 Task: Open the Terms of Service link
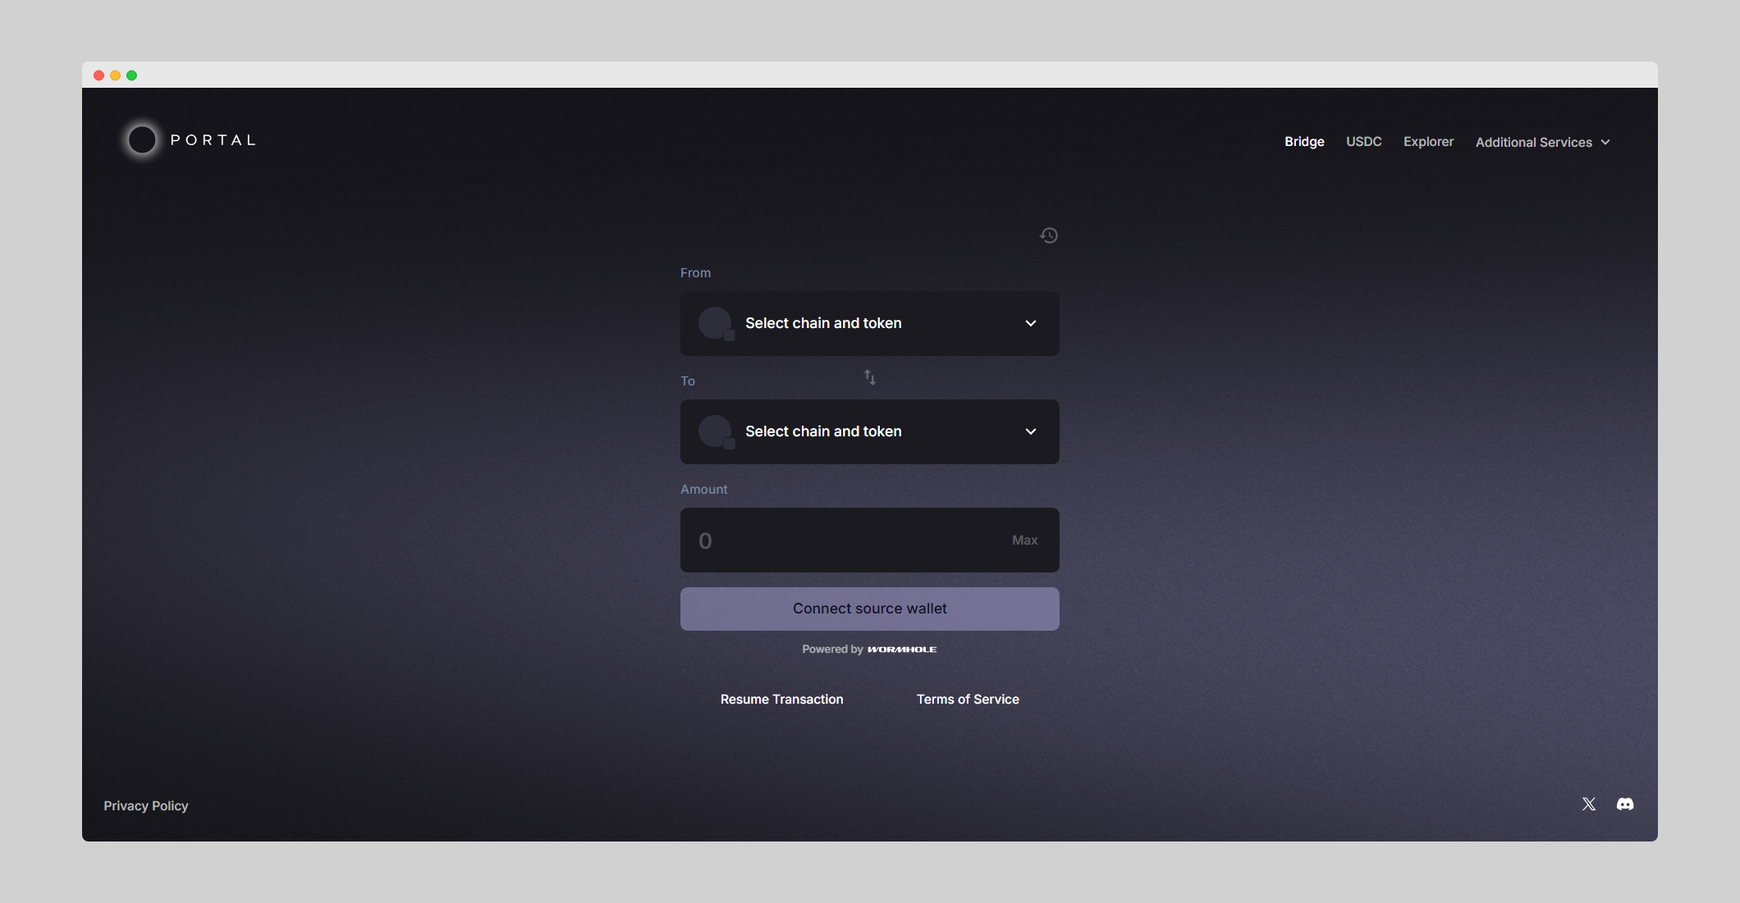click(x=968, y=700)
